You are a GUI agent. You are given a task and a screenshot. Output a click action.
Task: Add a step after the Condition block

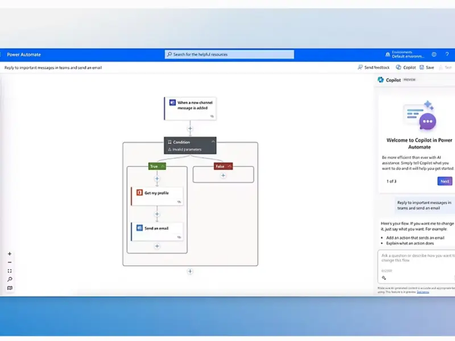[x=190, y=272]
